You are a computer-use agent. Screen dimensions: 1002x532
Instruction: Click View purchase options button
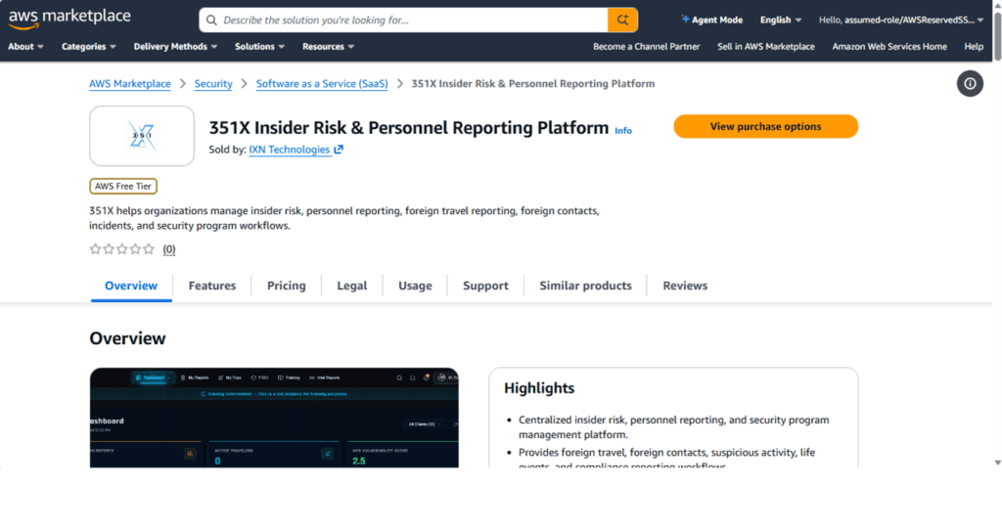[765, 126]
